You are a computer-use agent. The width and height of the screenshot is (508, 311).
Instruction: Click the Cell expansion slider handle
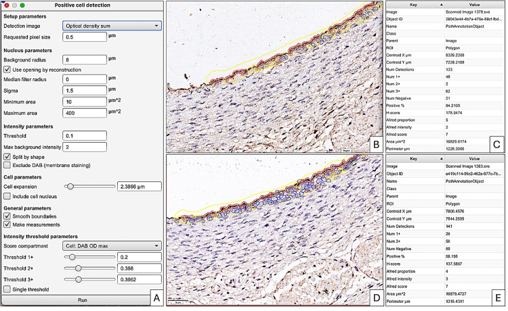click(70, 187)
